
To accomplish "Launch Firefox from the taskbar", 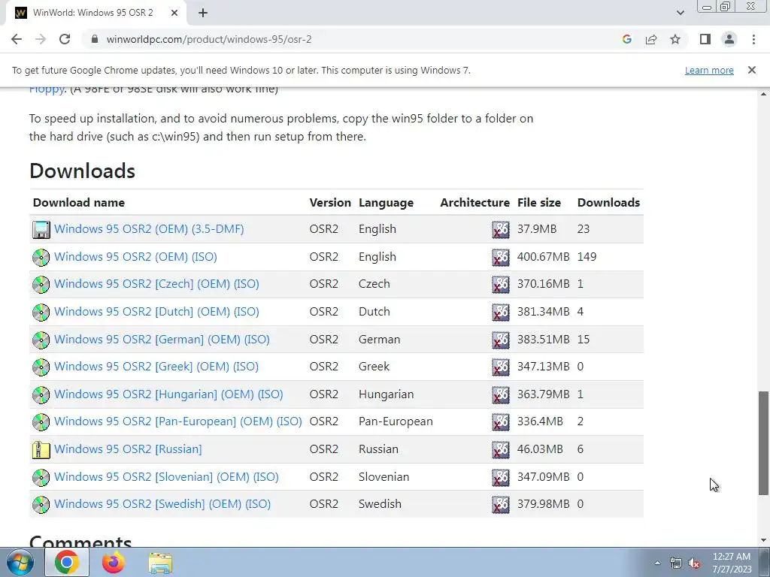I will [114, 563].
